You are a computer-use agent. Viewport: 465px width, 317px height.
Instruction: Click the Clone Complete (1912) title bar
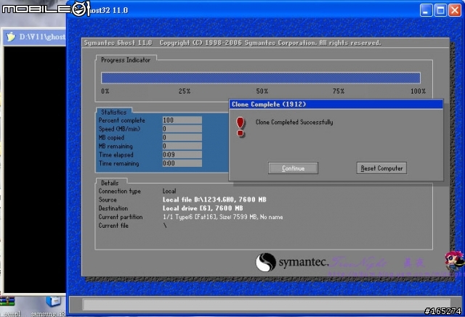(336, 104)
